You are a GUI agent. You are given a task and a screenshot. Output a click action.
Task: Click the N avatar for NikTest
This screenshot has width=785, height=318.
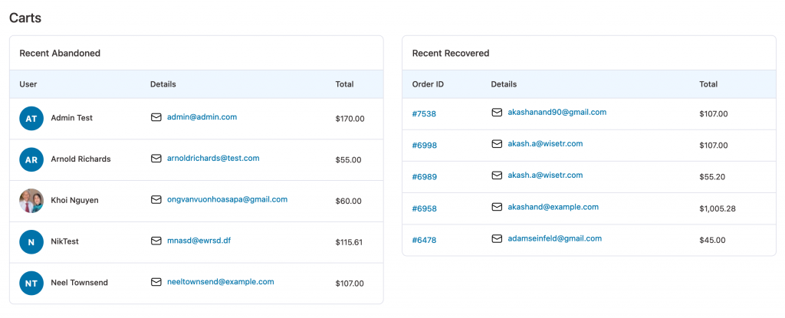pos(31,242)
